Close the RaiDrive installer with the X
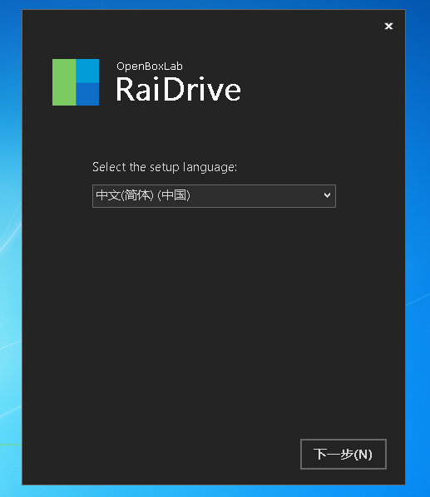The width and height of the screenshot is (430, 497). (388, 26)
